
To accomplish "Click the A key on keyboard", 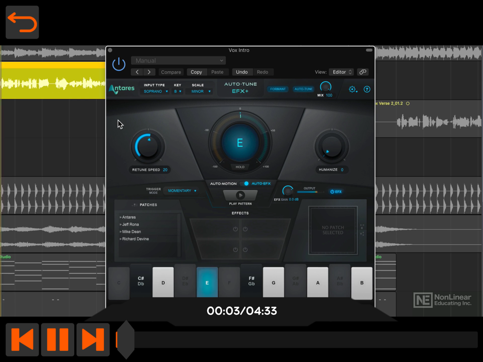I will pos(318,282).
